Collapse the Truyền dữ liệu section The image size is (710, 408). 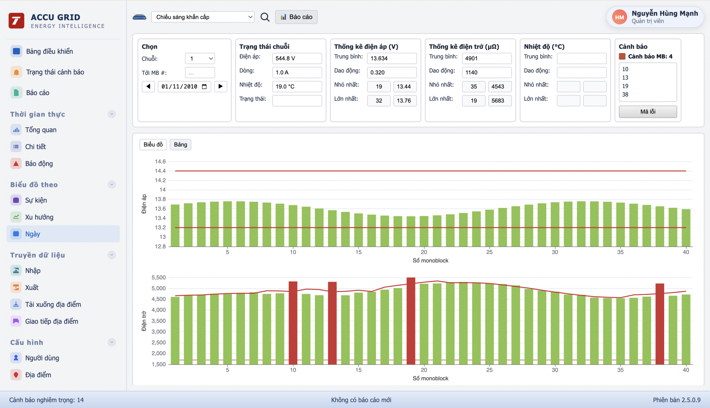111,255
